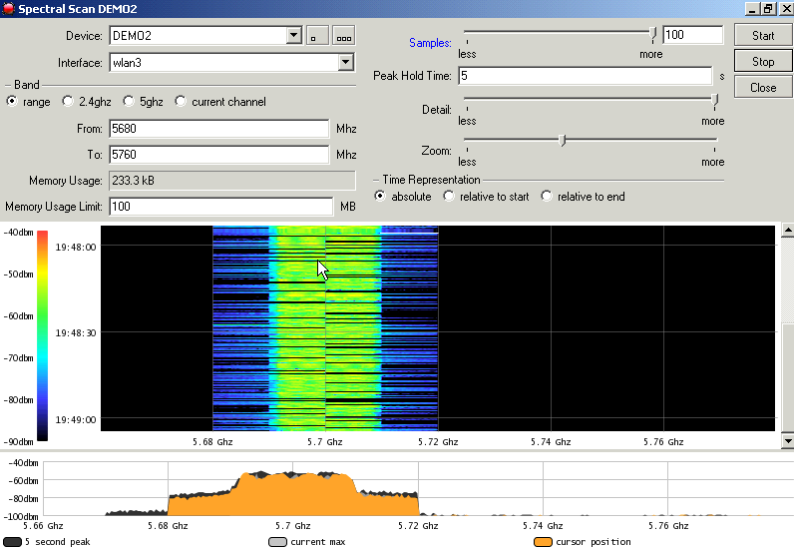Click the Zoom slider handle

tap(563, 141)
